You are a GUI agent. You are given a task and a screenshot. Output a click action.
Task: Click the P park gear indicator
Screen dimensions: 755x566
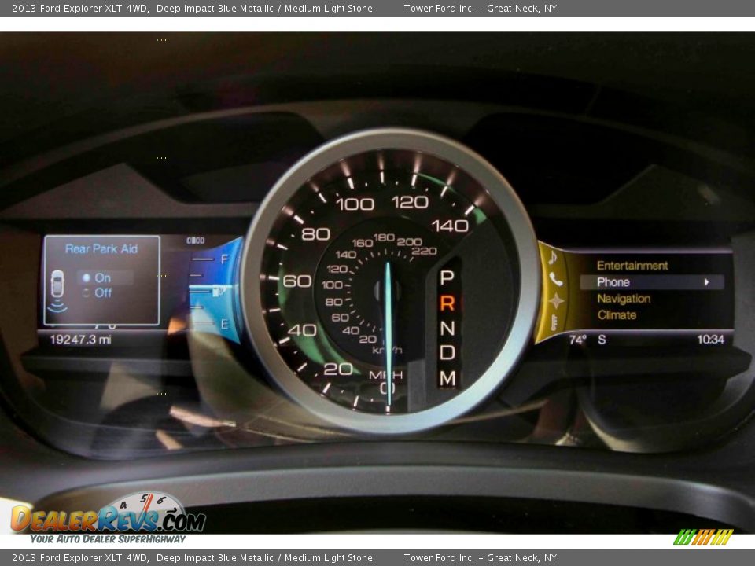pyautogui.click(x=447, y=277)
